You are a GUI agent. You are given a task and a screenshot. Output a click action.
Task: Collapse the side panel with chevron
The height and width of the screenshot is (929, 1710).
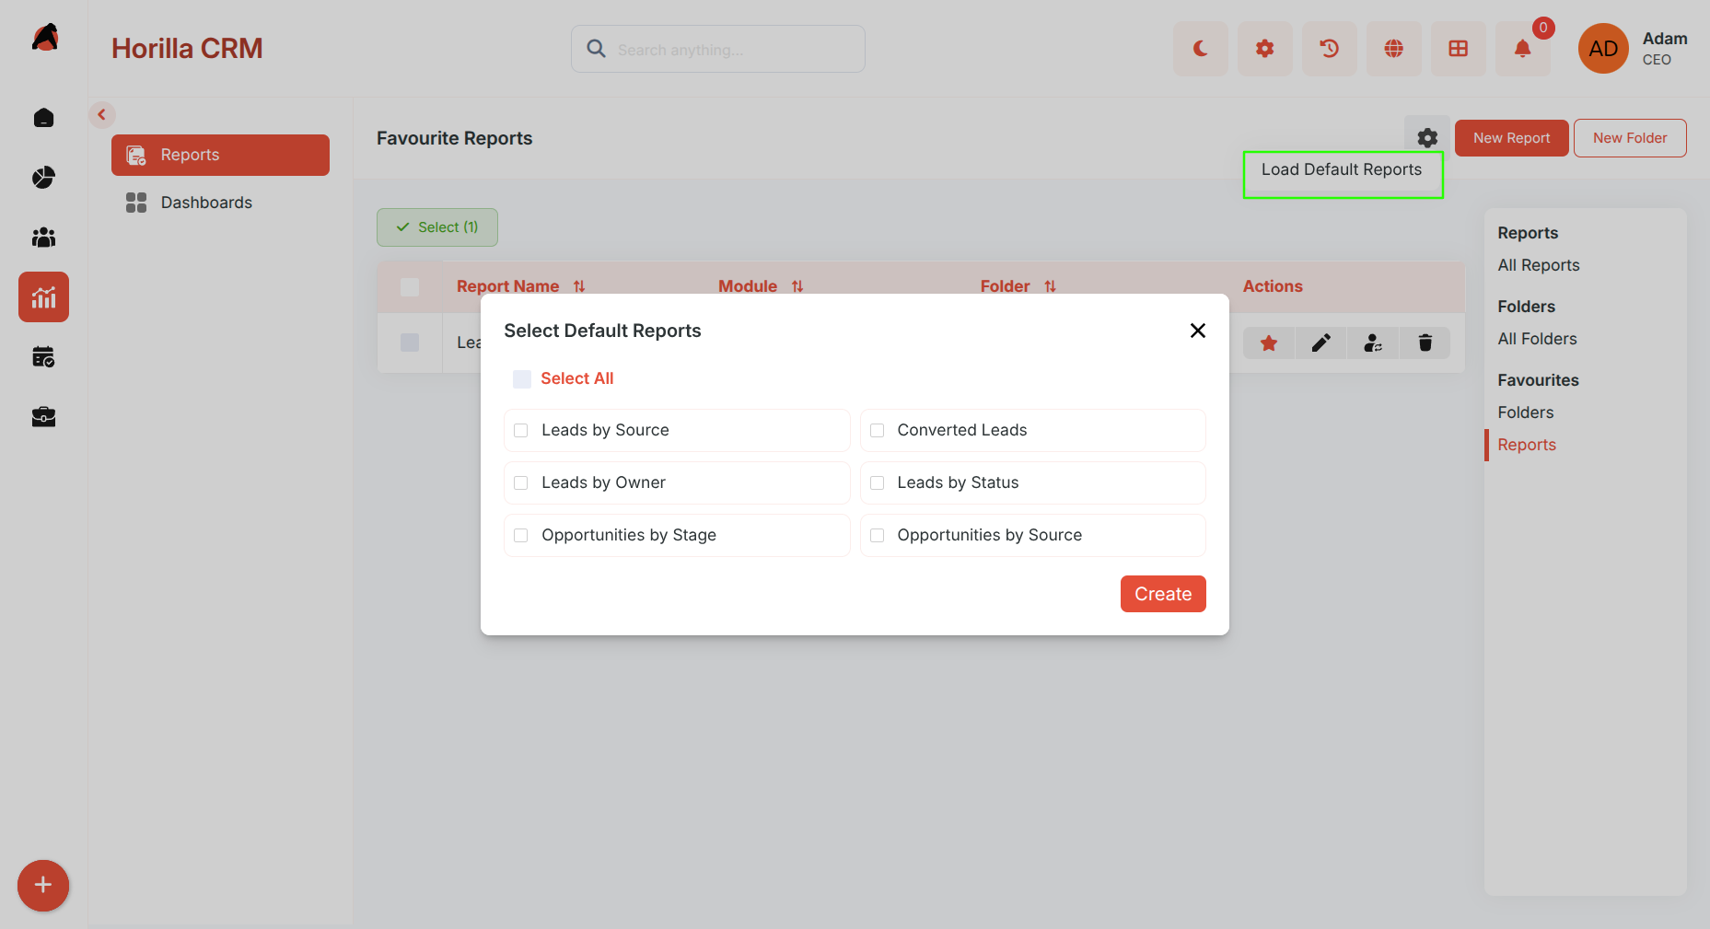point(102,115)
